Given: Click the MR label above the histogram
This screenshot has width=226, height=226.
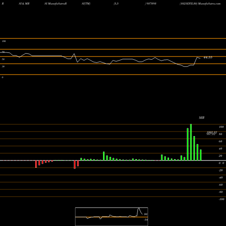Looking at the screenshot, I should (202, 118).
